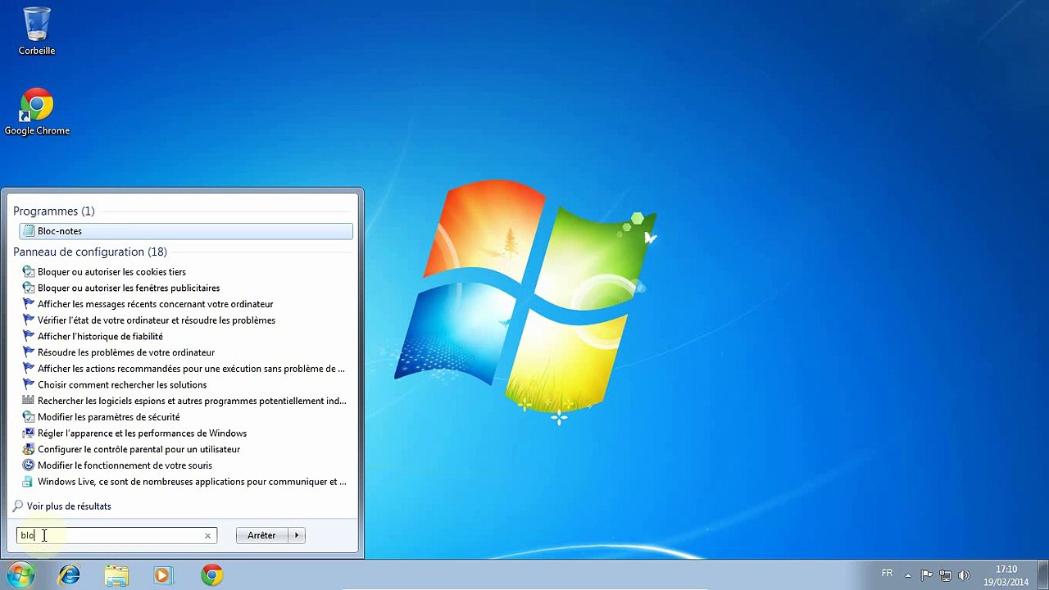This screenshot has height=590, width=1049.
Task: Open the FR language indicator
Action: (x=887, y=574)
